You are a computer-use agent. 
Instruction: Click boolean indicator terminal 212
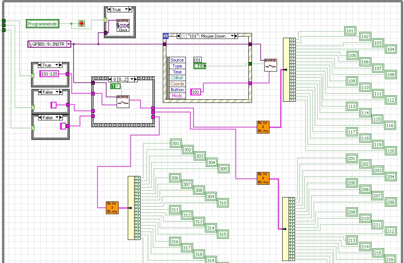[x=390, y=231]
